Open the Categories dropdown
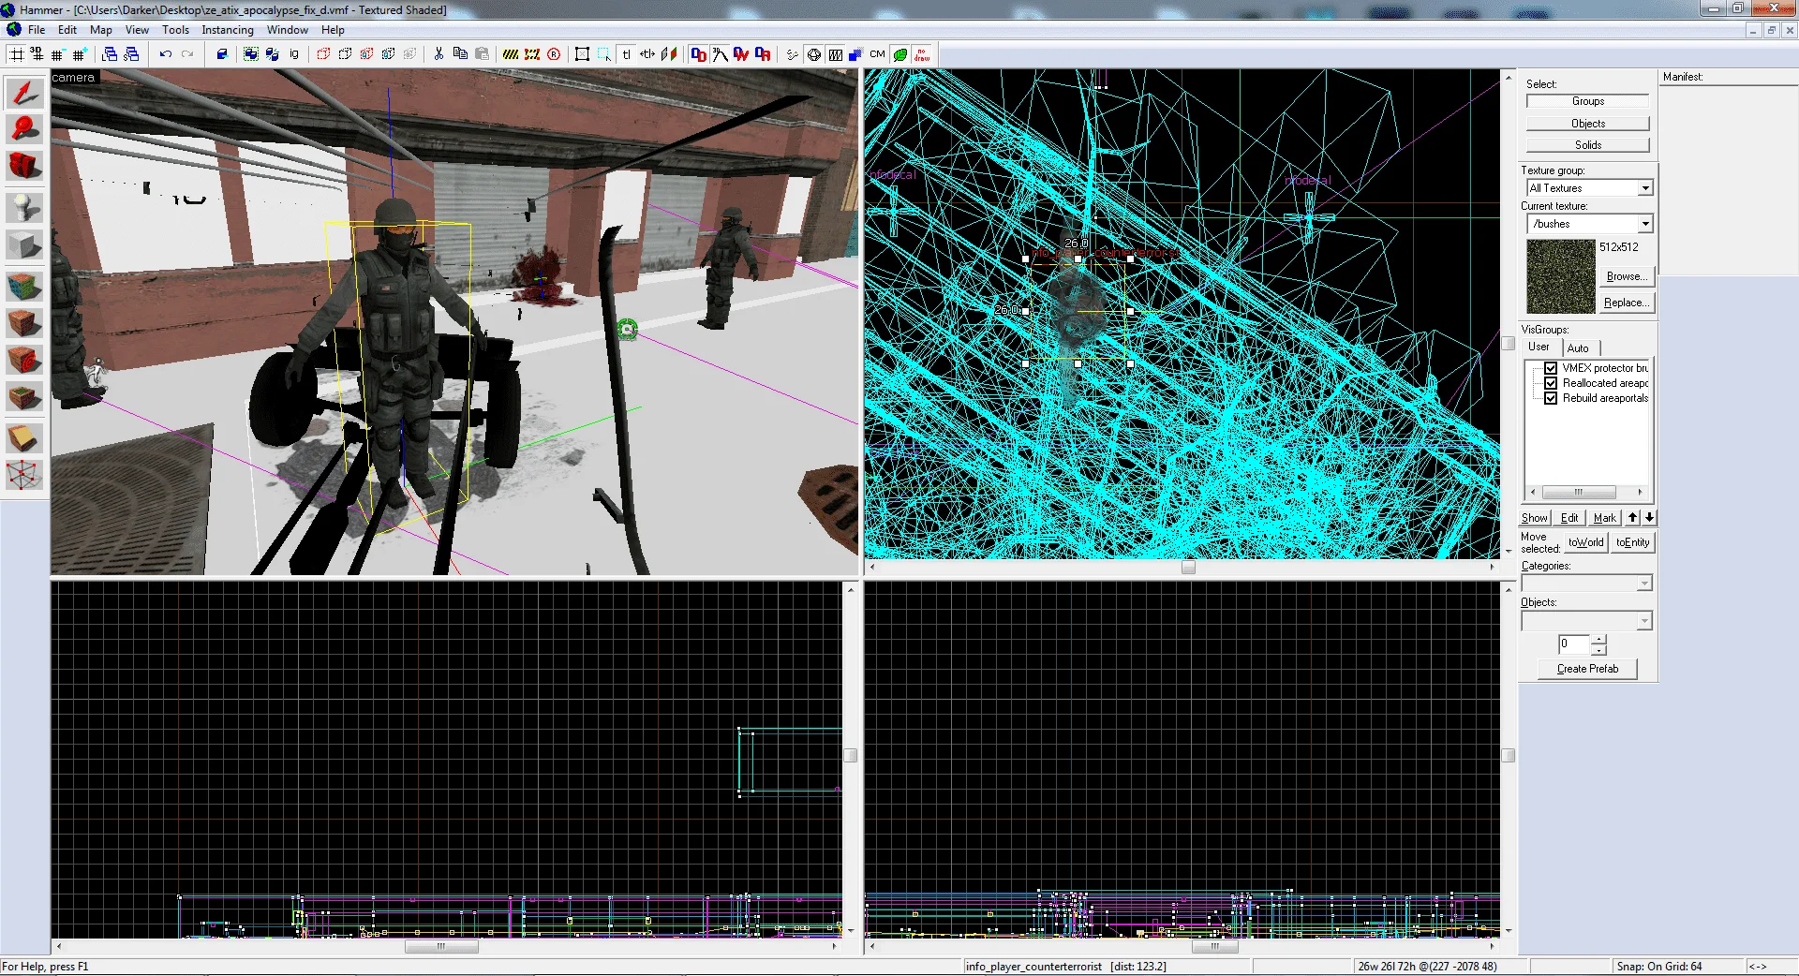Viewport: 1799px width, 976px height. 1643,584
